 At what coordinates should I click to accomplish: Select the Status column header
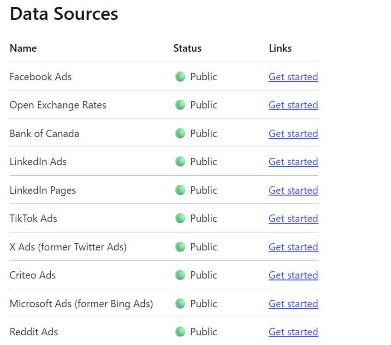(x=187, y=48)
